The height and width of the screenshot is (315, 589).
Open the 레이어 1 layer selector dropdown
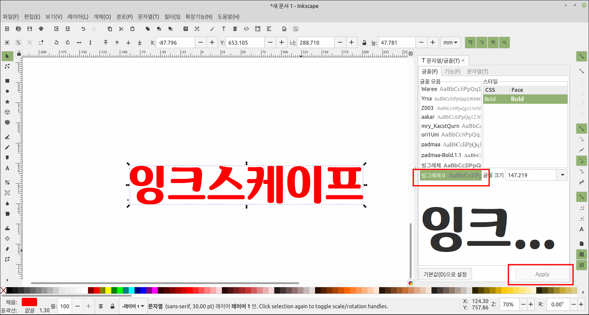point(133,306)
